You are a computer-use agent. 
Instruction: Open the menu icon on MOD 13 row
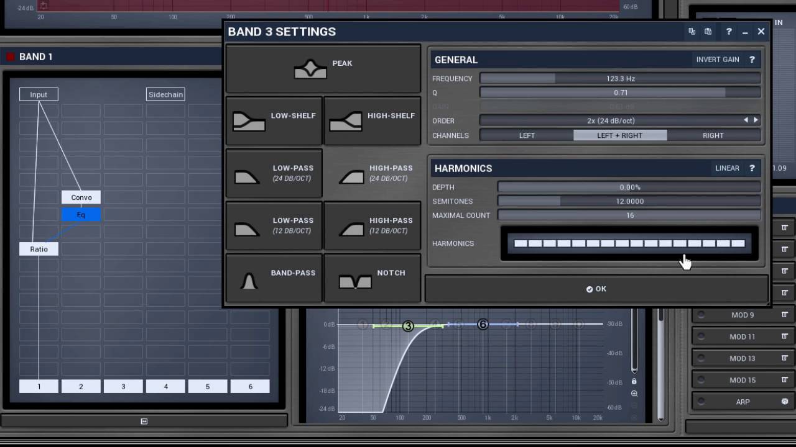[785, 358]
